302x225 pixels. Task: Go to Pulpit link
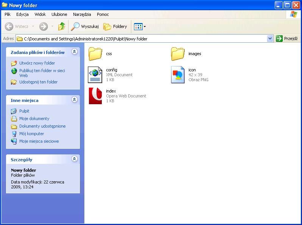pyautogui.click(x=24, y=111)
